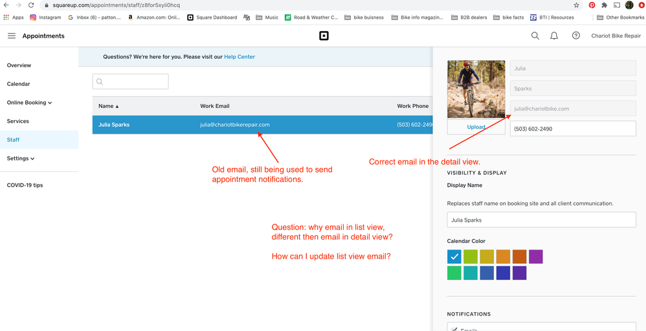The image size is (646, 331).
Task: Click the phone field with (503) 602-2490
Action: click(x=573, y=129)
